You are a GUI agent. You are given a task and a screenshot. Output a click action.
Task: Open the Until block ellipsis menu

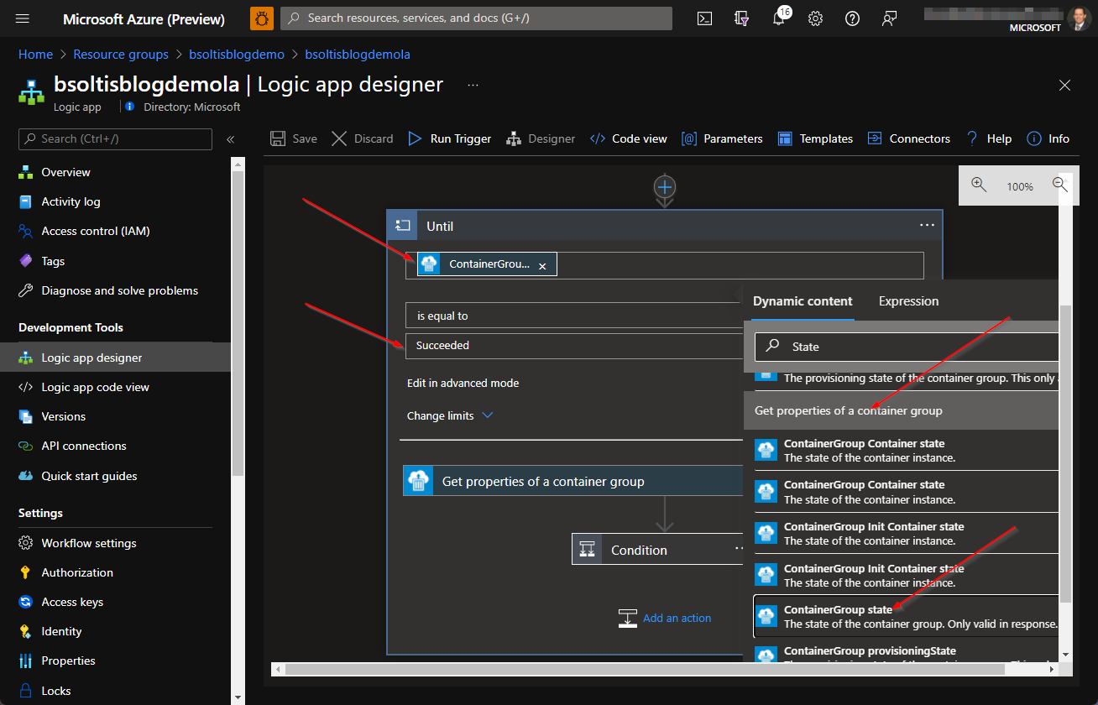(927, 226)
